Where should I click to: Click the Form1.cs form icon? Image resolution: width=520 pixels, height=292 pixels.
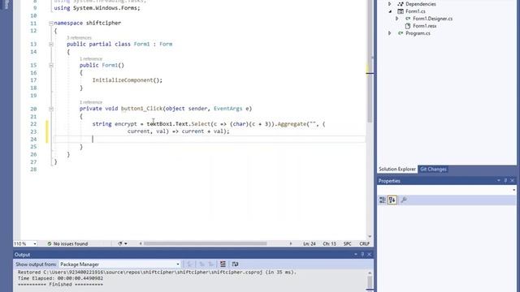401,11
